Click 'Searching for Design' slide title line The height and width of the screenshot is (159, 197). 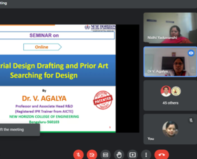point(44,75)
